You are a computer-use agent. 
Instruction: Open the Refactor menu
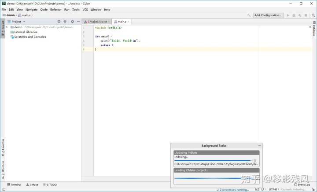point(56,10)
